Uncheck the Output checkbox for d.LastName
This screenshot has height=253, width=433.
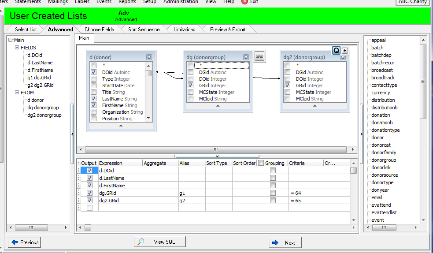(90, 178)
